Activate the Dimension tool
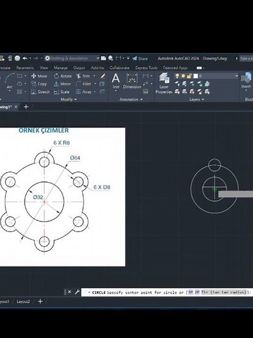 tap(132, 81)
